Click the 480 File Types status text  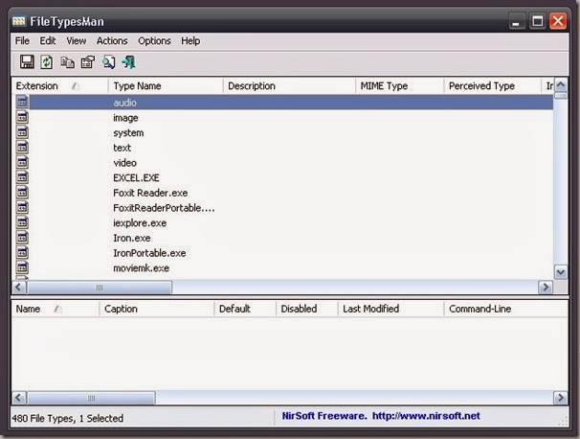67,418
